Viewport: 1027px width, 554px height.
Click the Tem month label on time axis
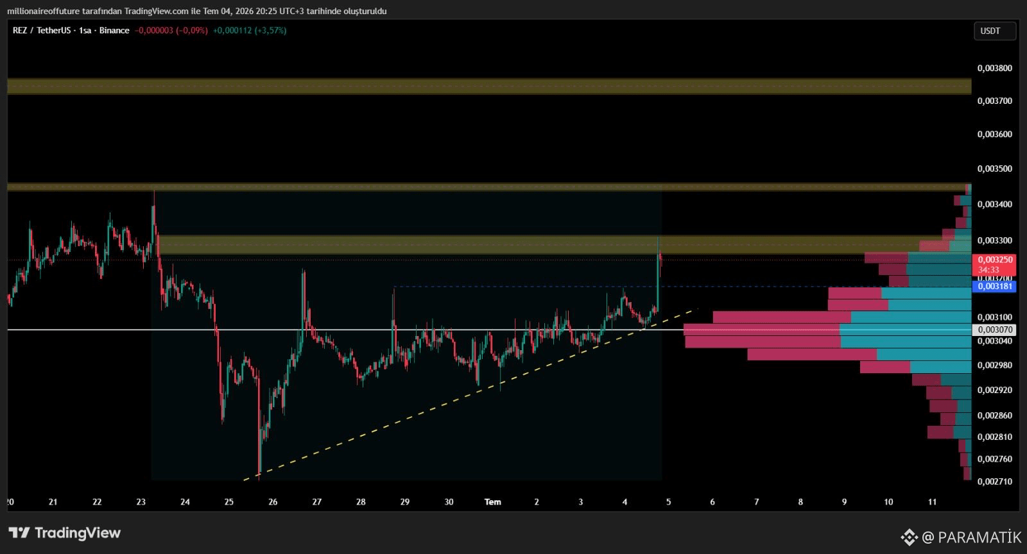click(493, 502)
